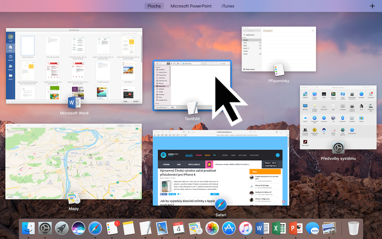The image size is (382, 239).
Task: Open Flash Player pane in Předvolby systému
Action: [305, 143]
